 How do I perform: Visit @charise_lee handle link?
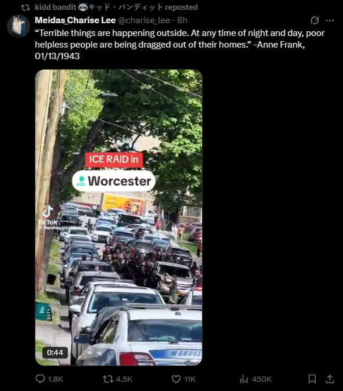point(144,20)
